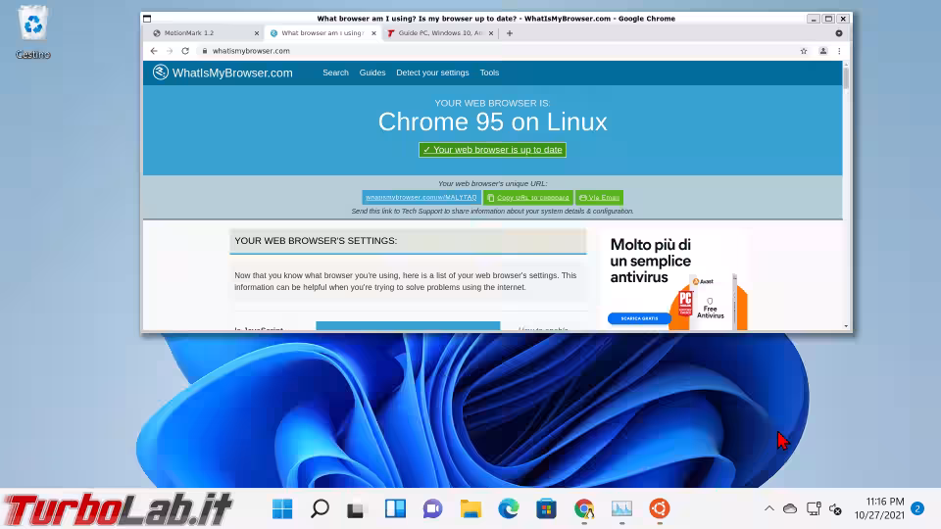Click the scrollbar down arrow

(846, 326)
